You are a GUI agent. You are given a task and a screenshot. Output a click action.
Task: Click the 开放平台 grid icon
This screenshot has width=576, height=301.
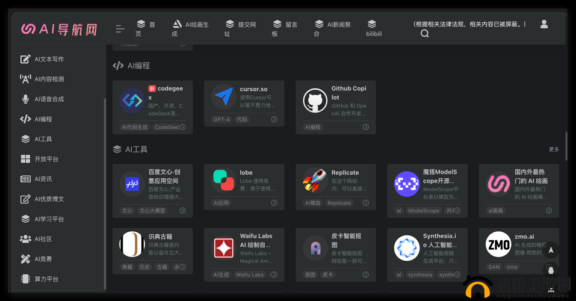point(25,159)
